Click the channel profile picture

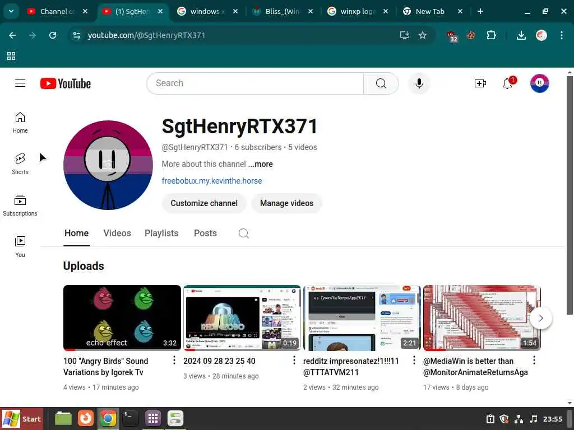tap(108, 165)
